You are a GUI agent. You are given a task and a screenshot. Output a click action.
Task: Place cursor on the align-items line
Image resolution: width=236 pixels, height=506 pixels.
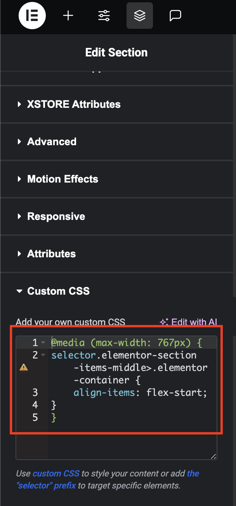(x=140, y=393)
